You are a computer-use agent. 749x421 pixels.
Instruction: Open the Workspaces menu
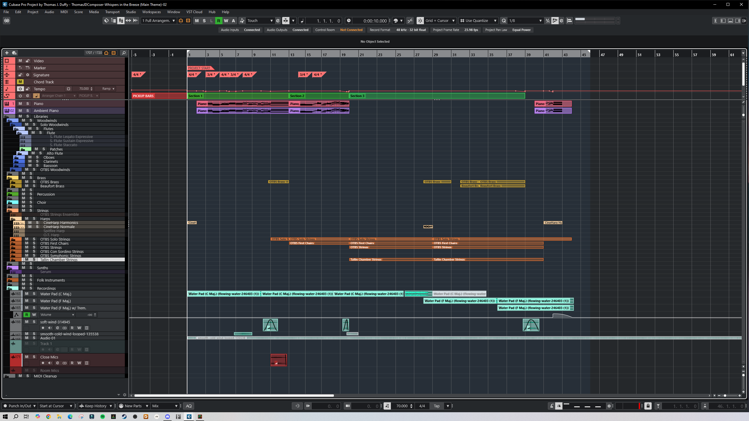pos(151,12)
